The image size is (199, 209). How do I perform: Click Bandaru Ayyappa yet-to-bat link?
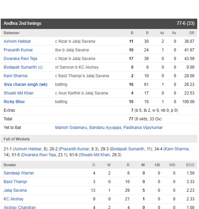pos(105,128)
